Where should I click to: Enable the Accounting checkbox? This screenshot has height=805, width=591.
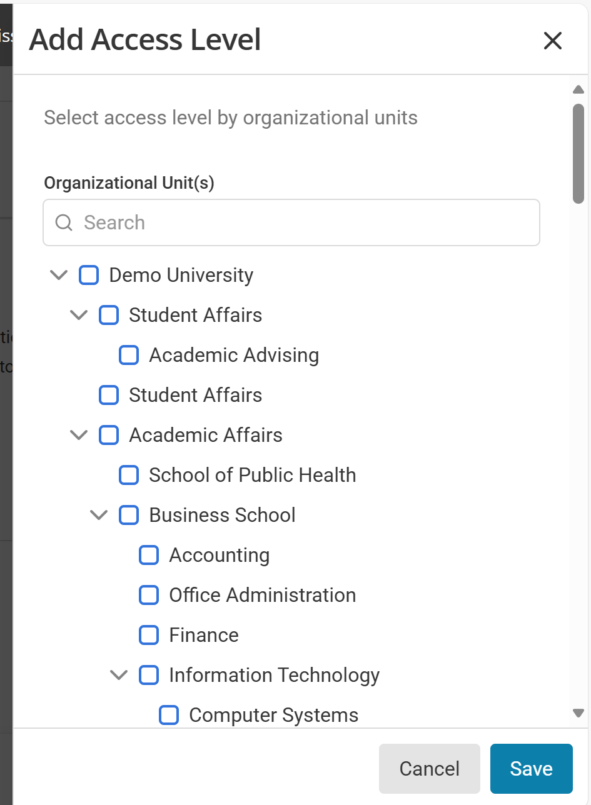coord(149,555)
